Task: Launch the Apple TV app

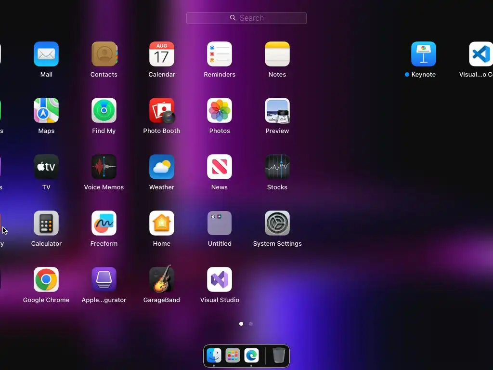Action: [46, 166]
